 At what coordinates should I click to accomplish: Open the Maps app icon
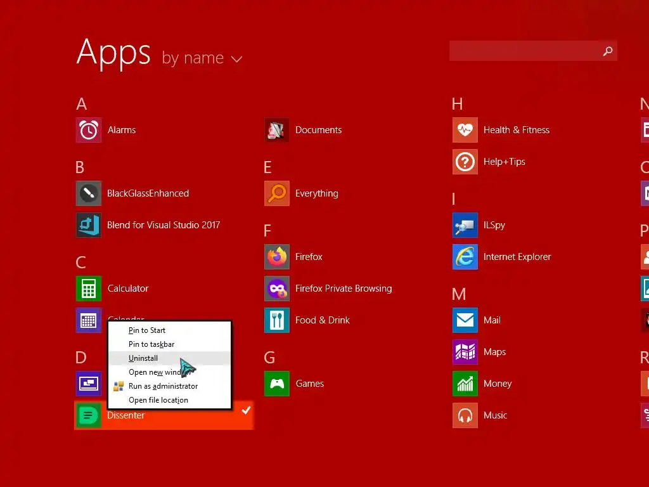point(465,352)
